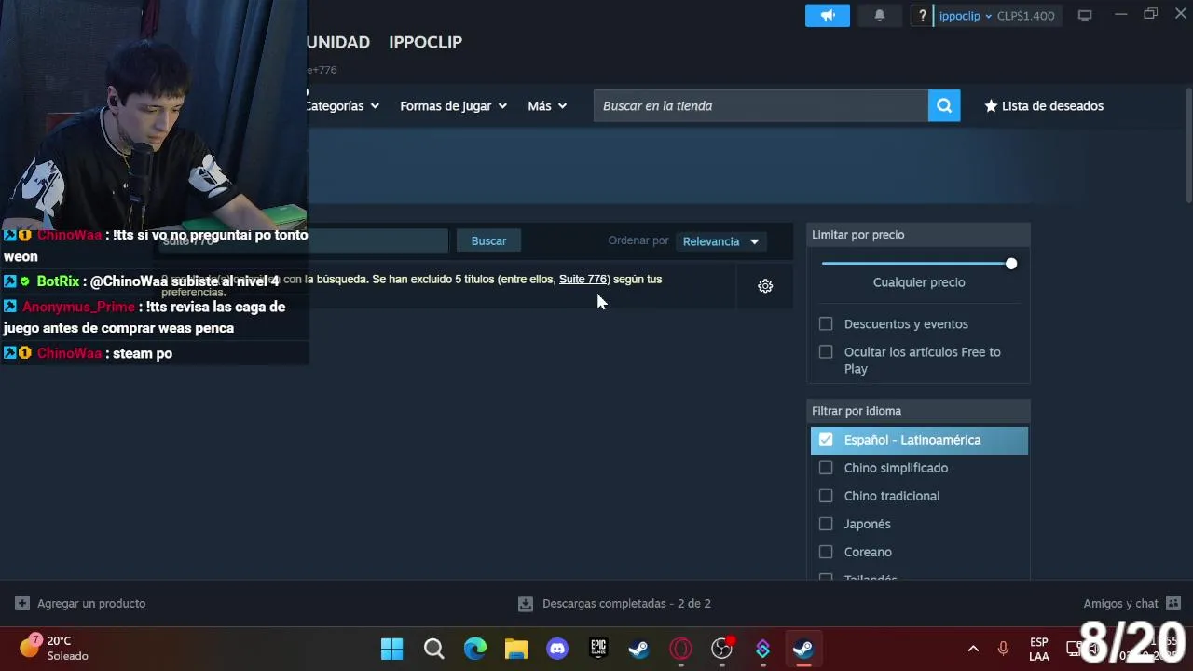This screenshot has width=1193, height=671.
Task: Enable Descuentos y eventos checkbox
Action: pyautogui.click(x=826, y=324)
